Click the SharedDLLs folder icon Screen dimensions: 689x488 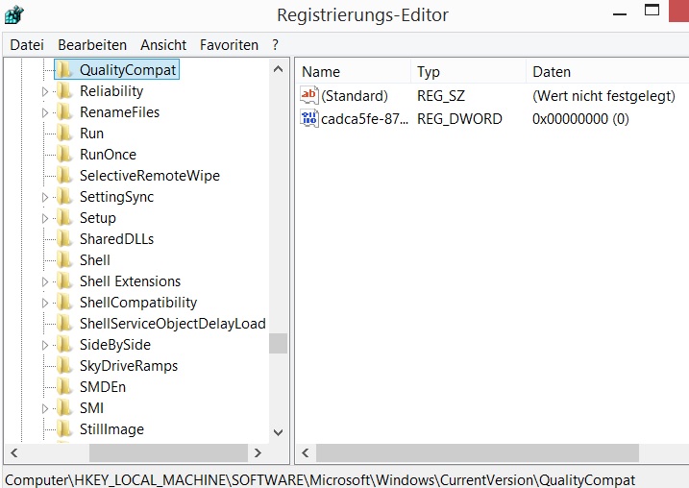coord(65,239)
